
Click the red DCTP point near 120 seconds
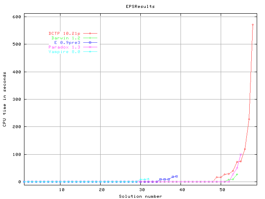[245, 149]
